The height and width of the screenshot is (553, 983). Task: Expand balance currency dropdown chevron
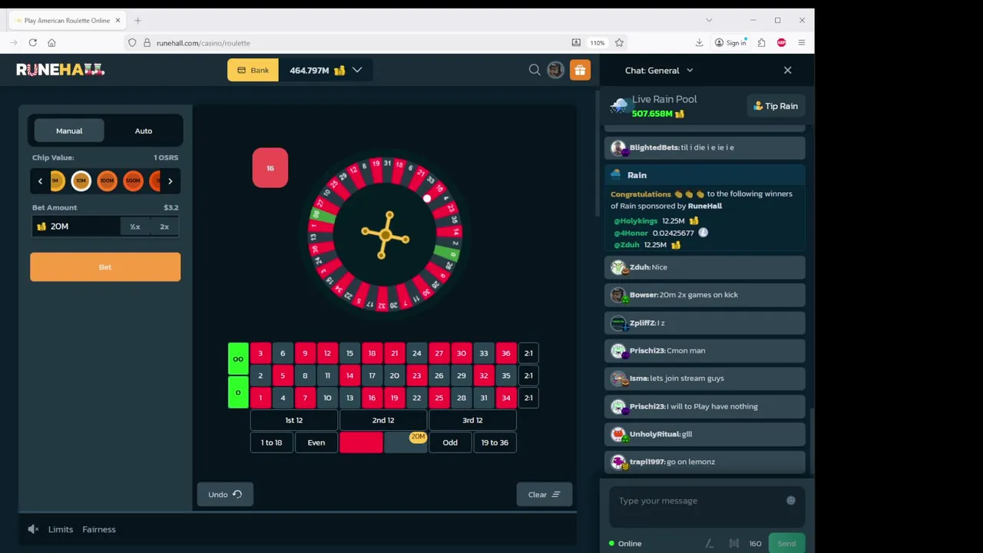pos(357,70)
